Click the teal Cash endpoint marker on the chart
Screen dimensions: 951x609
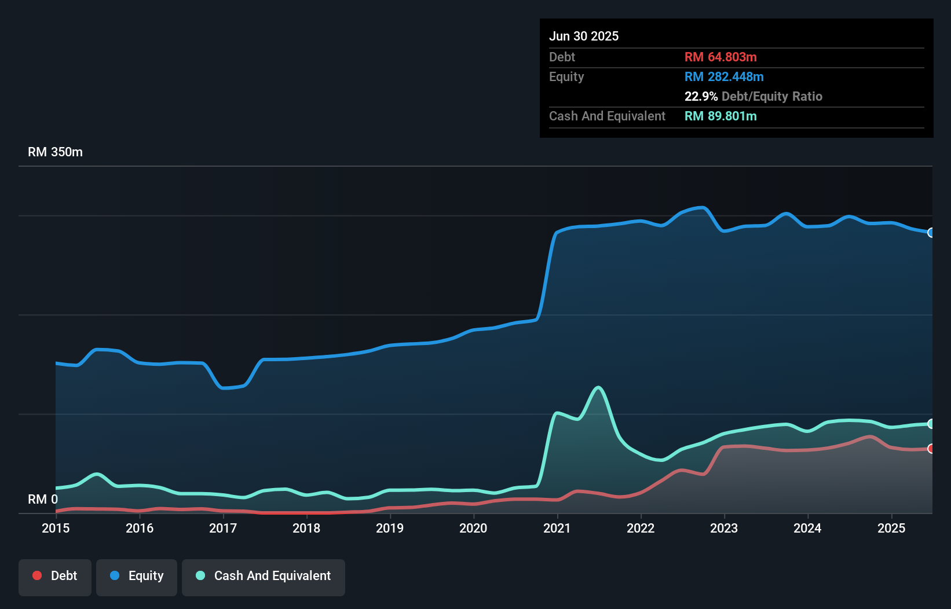pos(931,424)
